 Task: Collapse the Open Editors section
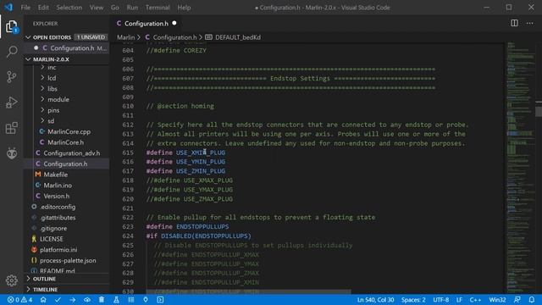tap(28, 37)
